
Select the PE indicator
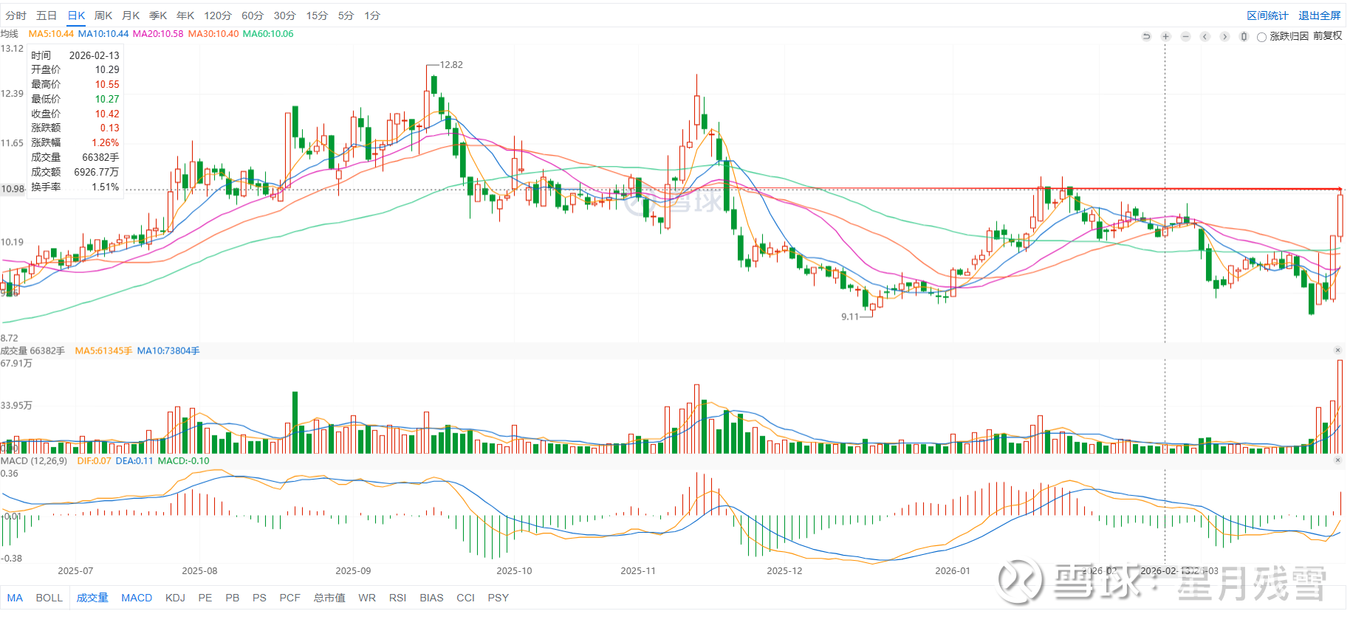coord(205,598)
